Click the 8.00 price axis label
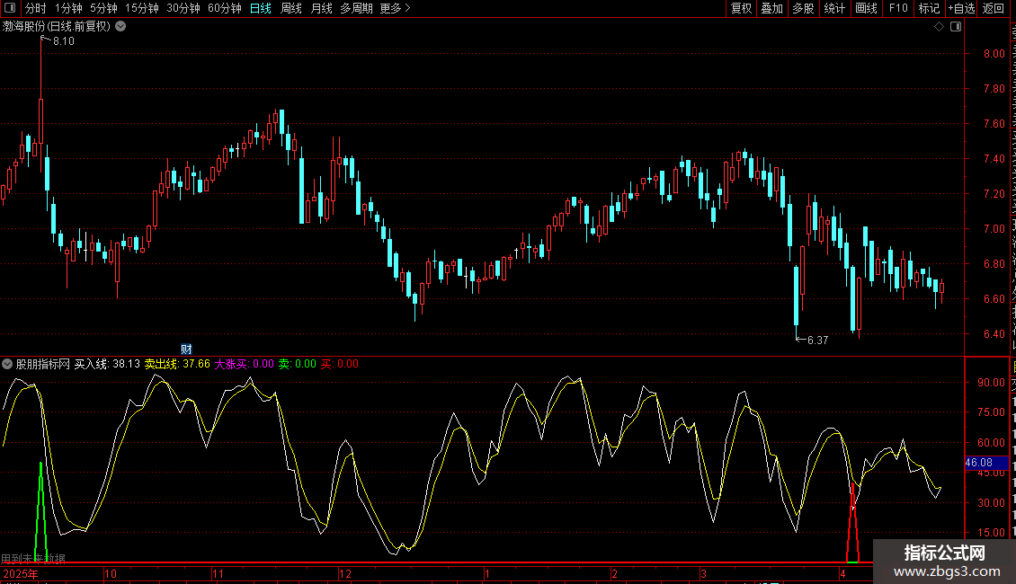 994,54
